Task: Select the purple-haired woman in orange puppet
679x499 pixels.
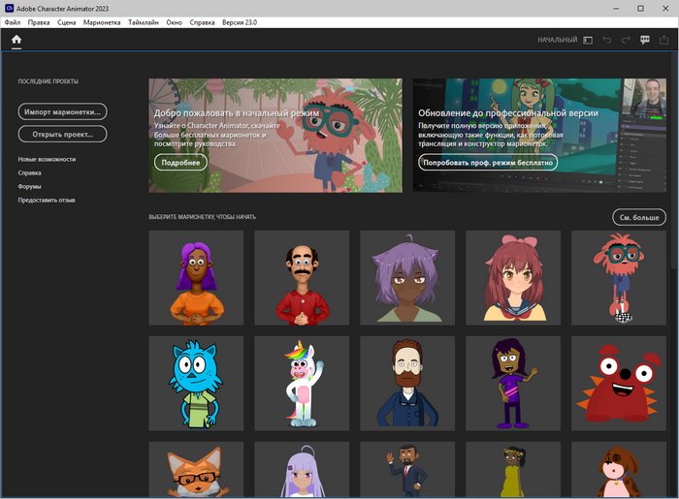Action: click(x=196, y=278)
